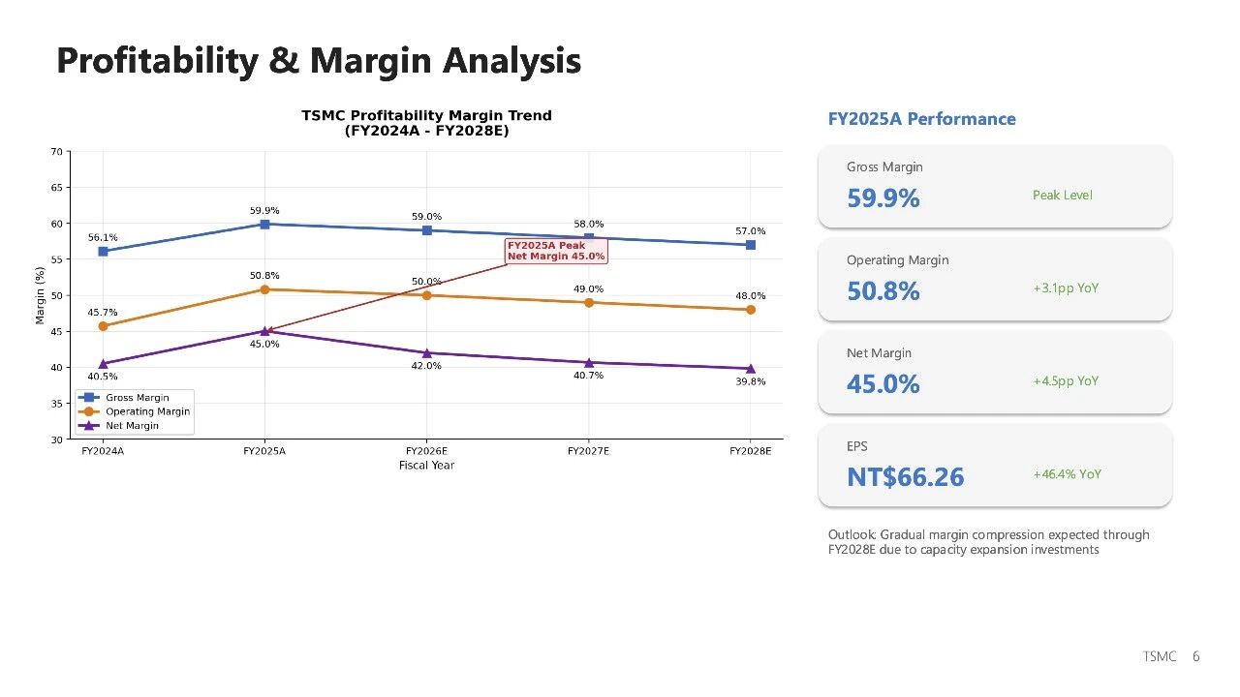
Task: Click the Operating Margin 50.8% card
Action: coord(994,279)
